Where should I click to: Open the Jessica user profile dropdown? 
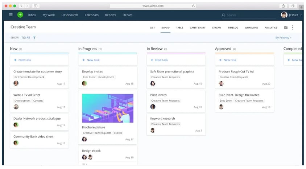289,15
